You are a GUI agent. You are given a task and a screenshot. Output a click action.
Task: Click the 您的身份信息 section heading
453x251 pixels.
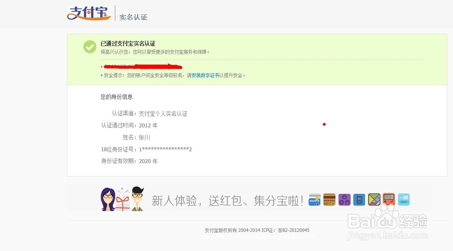click(x=117, y=97)
